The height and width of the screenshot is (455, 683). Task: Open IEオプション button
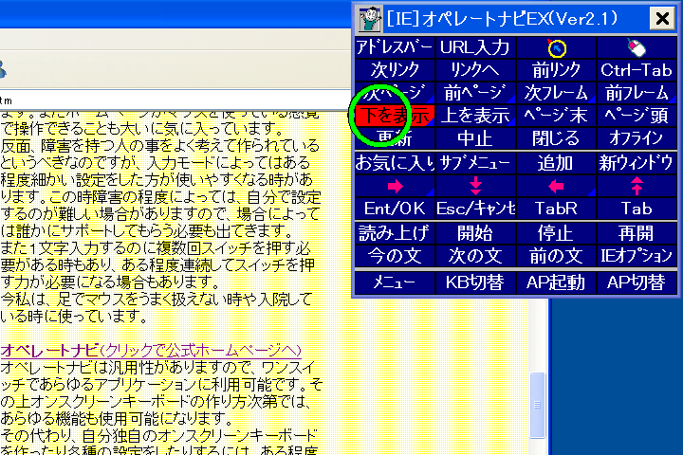click(x=637, y=256)
